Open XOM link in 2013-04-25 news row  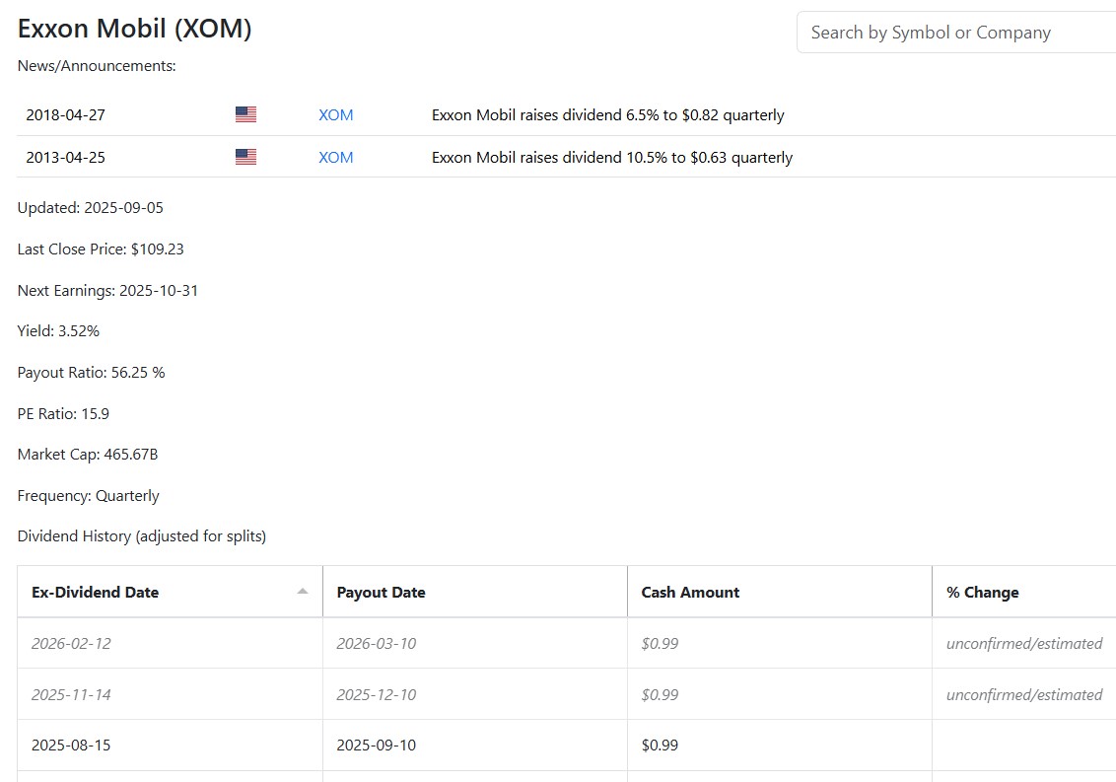coord(336,158)
